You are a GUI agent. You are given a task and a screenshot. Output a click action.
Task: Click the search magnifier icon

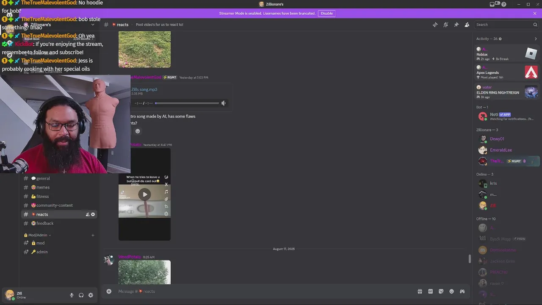click(x=535, y=25)
